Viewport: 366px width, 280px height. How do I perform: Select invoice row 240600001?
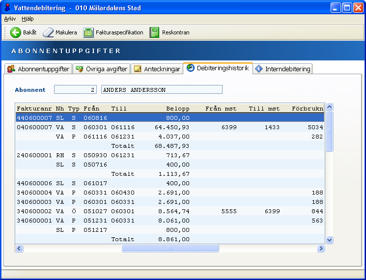(170, 155)
